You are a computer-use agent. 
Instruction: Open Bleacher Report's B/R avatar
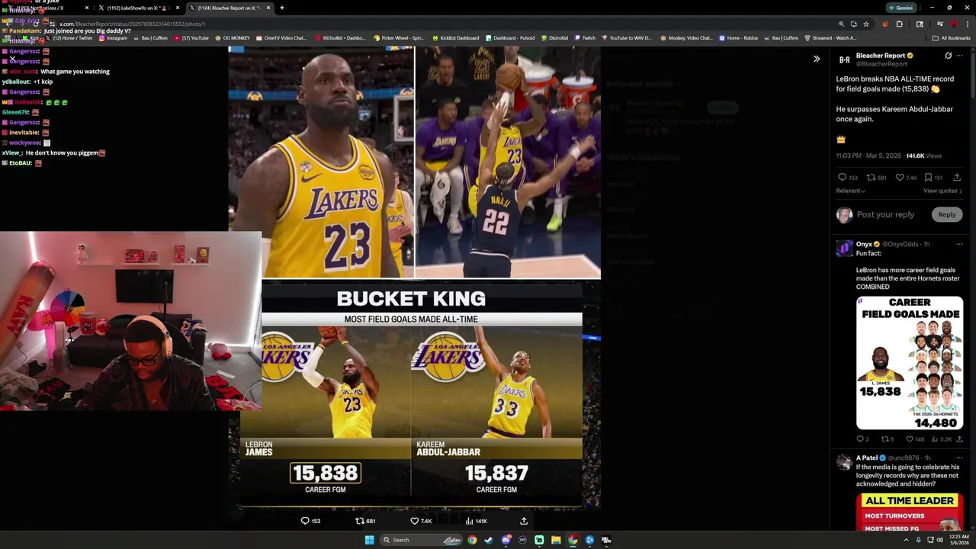[844, 59]
